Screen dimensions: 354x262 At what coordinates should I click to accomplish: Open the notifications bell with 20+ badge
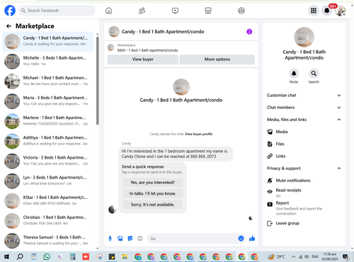pos(327,11)
